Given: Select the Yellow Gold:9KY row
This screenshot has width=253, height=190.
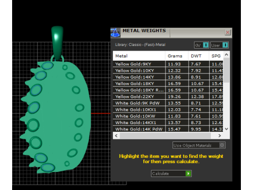Looking at the screenshot, I should 168,64.
